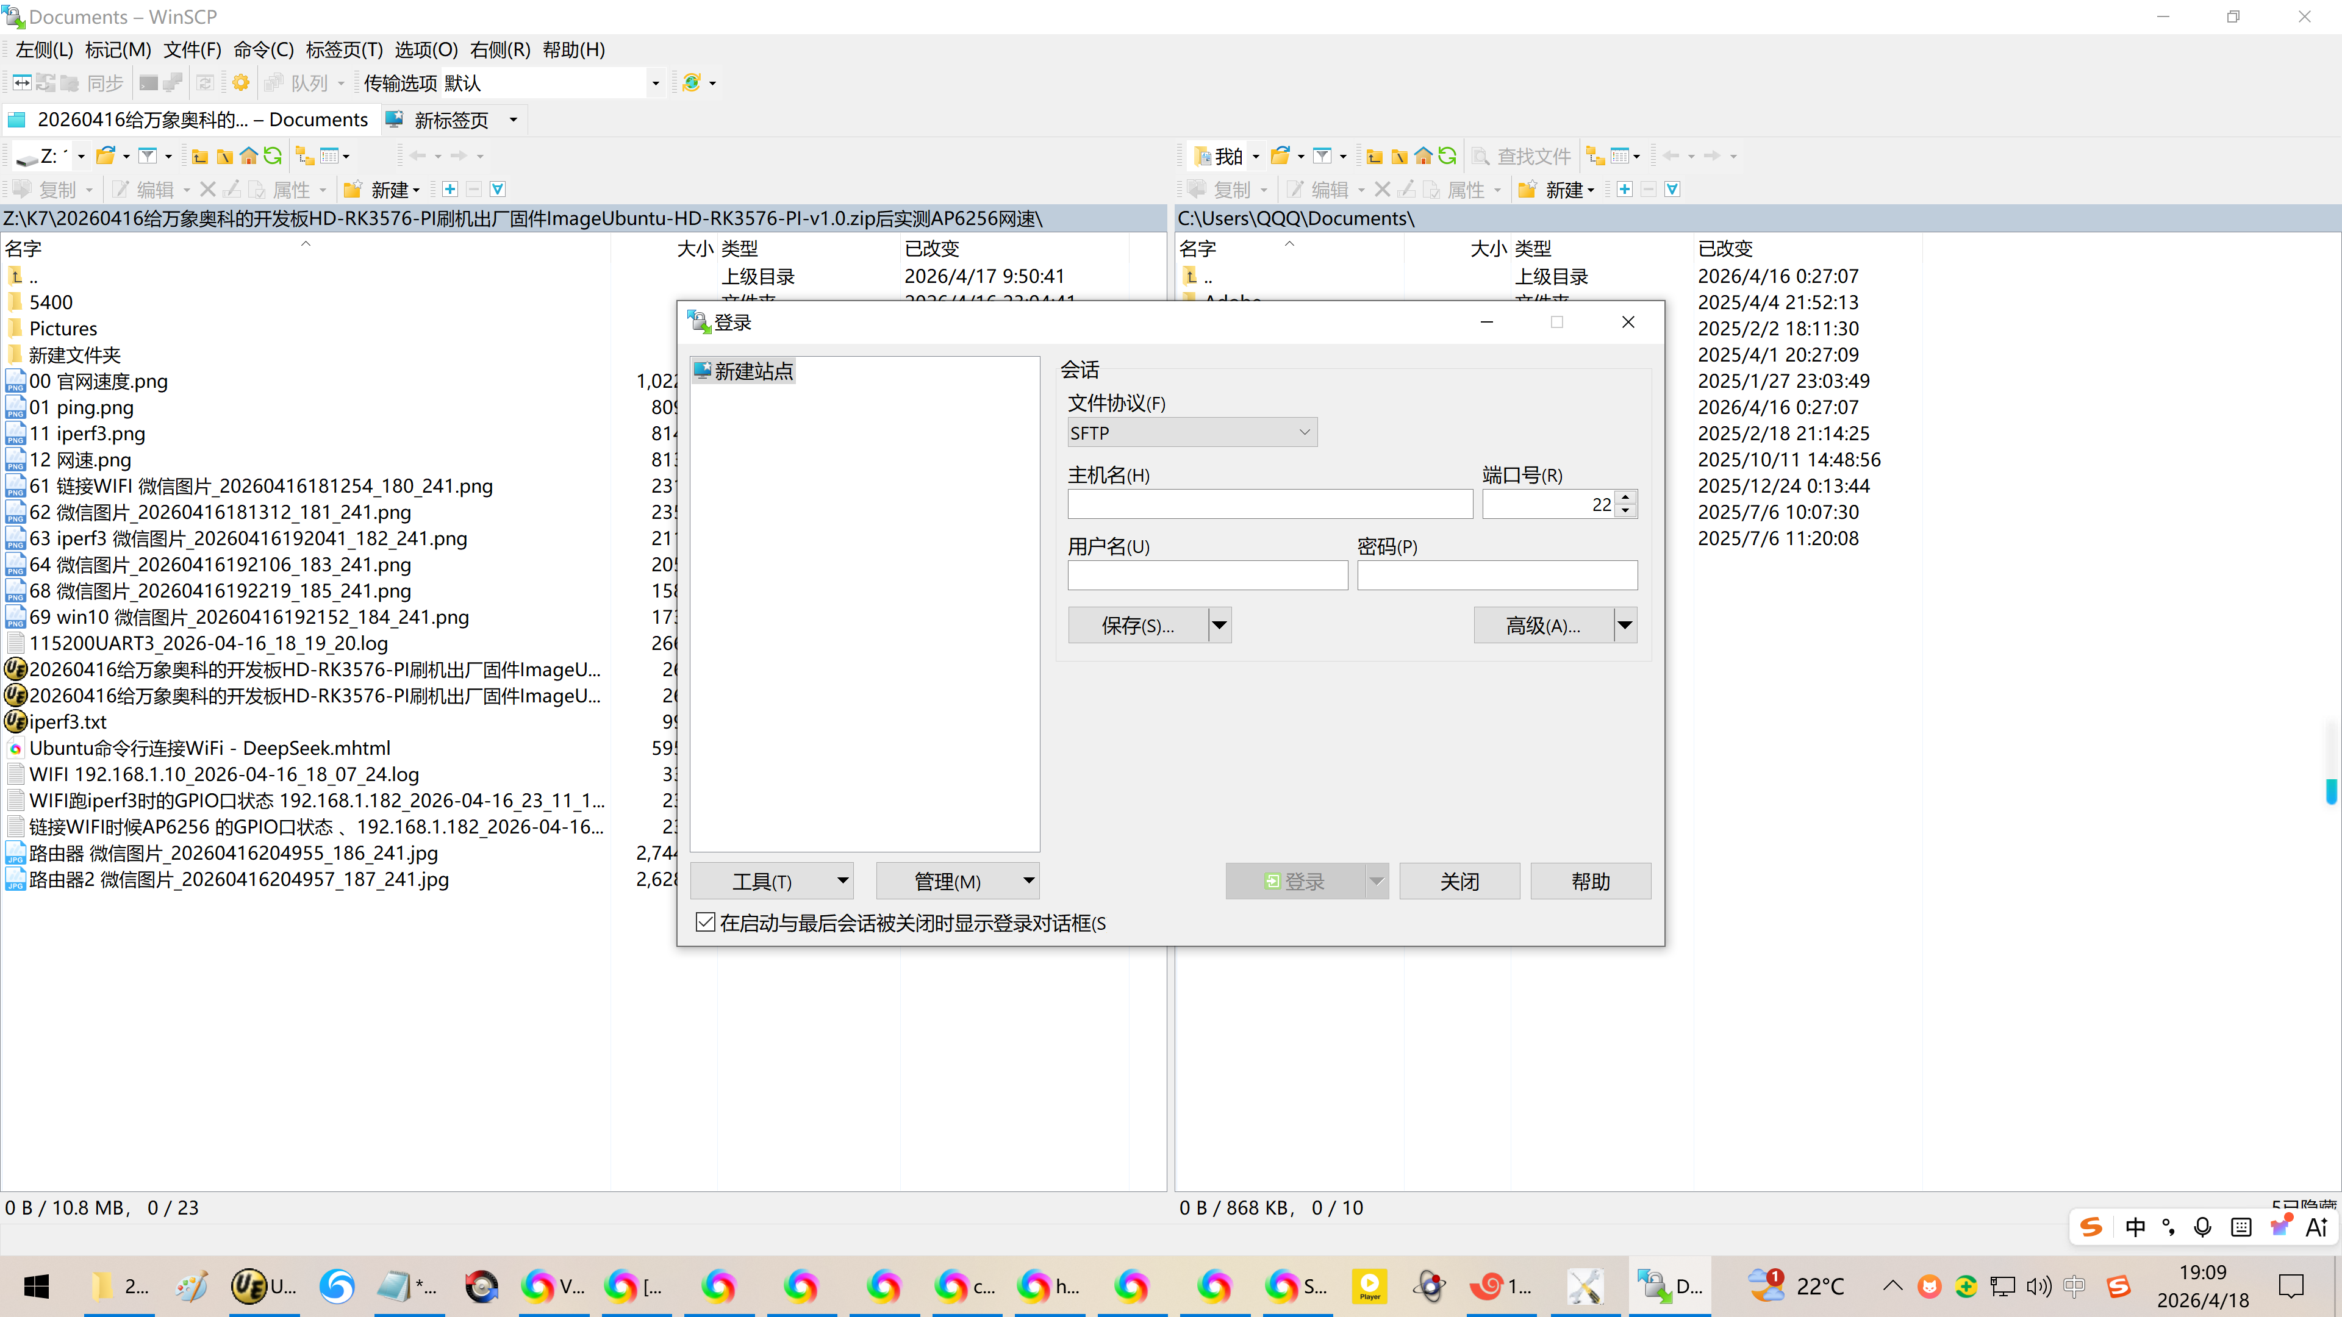Switch to the 新标签页 tab
This screenshot has width=2342, height=1317.
450,120
